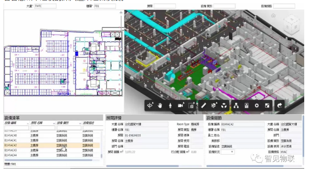
Task: Click empty 員工姓名 field in equipment details
Action: click(242, 135)
